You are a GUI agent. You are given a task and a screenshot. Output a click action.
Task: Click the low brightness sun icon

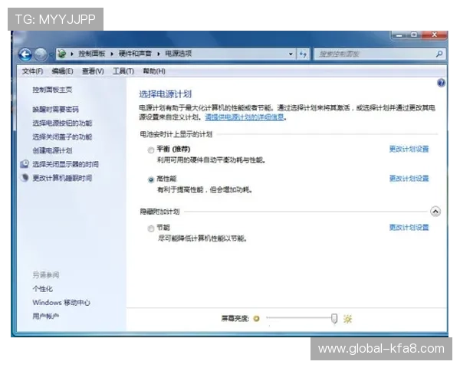[x=256, y=318]
